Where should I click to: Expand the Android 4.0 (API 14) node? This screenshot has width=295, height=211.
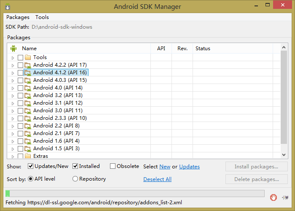pos(13,88)
